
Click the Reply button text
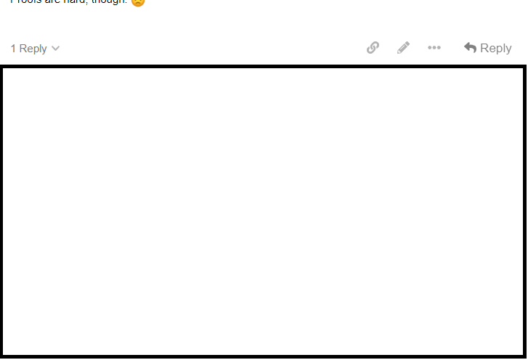click(495, 48)
